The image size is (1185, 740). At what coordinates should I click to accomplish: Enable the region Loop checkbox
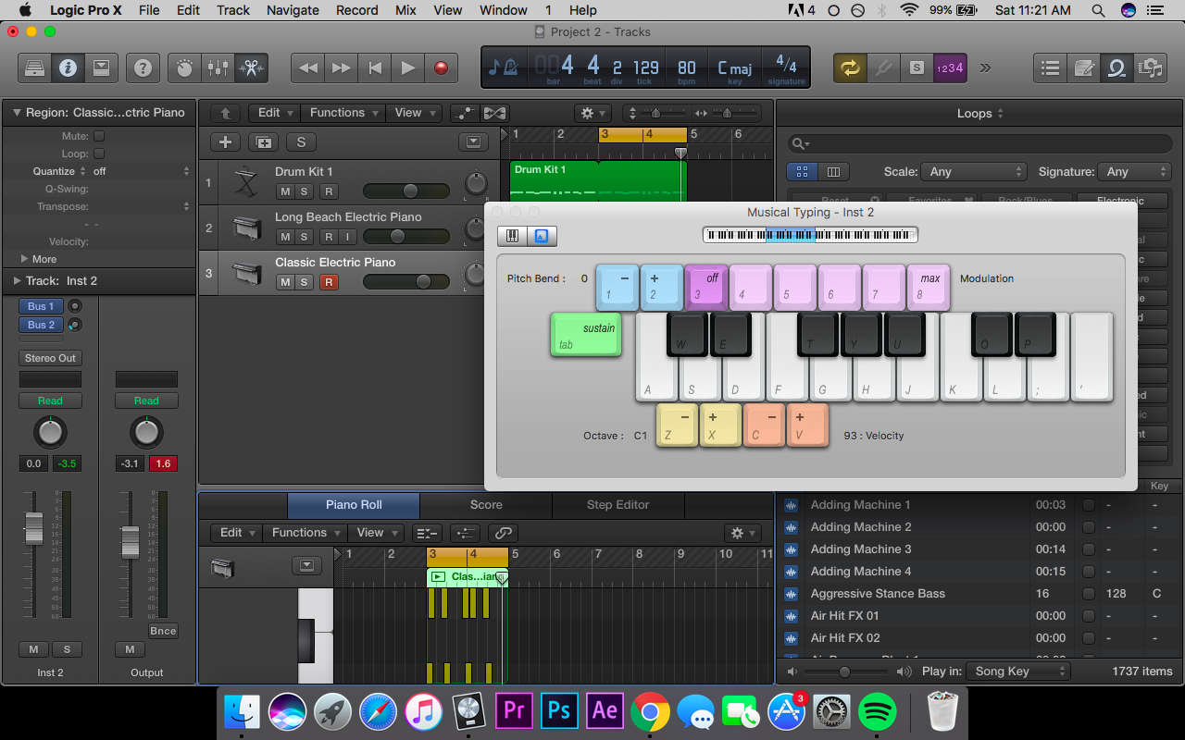tap(99, 154)
